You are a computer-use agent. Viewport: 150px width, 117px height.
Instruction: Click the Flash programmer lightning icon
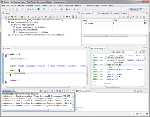(x=28, y=9)
